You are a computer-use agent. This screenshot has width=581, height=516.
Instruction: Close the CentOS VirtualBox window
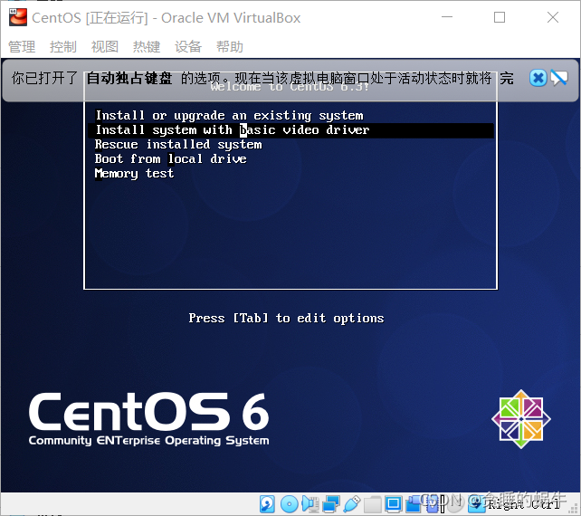coord(553,17)
